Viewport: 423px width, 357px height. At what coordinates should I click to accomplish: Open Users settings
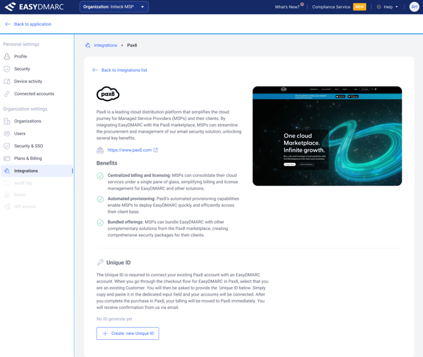(20, 133)
